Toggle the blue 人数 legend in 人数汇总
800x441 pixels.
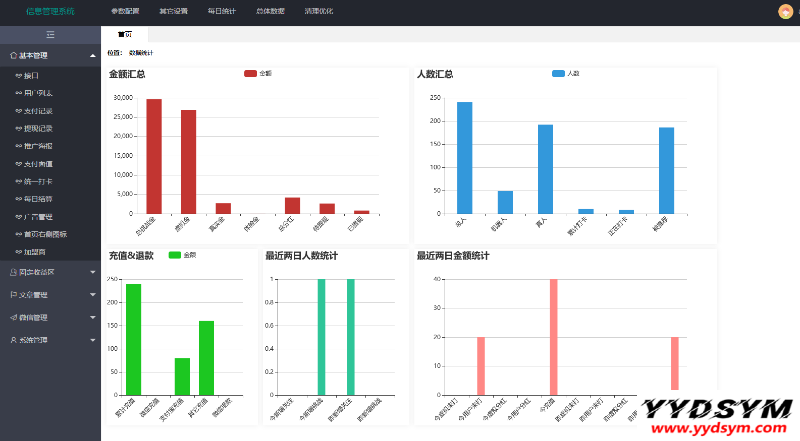coord(558,74)
